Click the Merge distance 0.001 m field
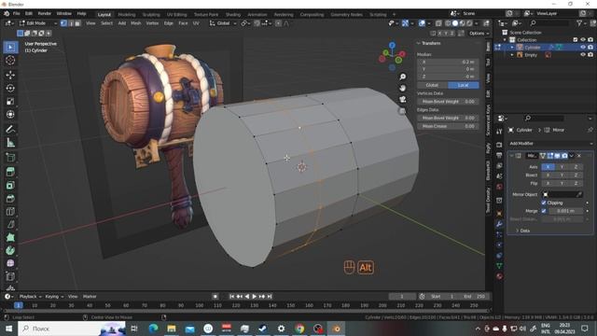Viewport: 597px width, 336px height. coord(565,211)
